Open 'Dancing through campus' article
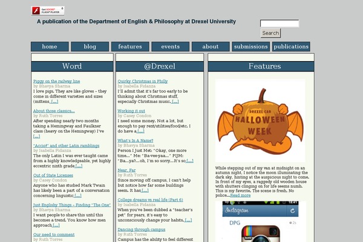This screenshot has height=242, width=363. pos(142,229)
